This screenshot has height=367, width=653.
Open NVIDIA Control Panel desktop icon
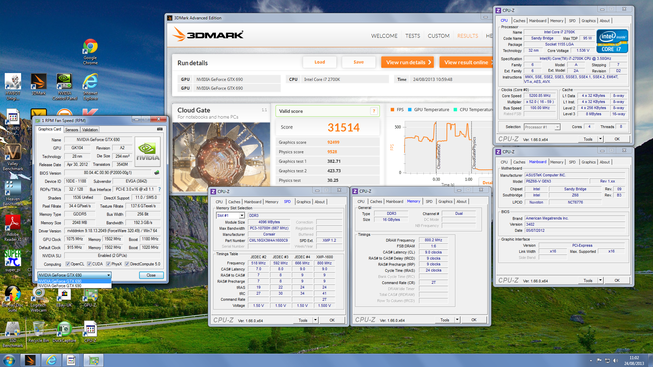65,87
